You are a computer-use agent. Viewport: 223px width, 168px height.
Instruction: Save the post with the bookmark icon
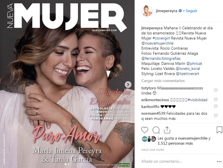[x=219, y=130]
